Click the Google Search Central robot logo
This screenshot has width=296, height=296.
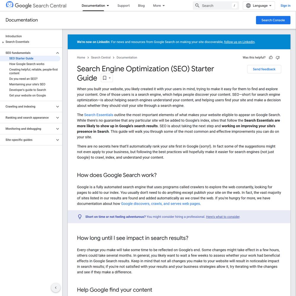[x=9, y=4]
